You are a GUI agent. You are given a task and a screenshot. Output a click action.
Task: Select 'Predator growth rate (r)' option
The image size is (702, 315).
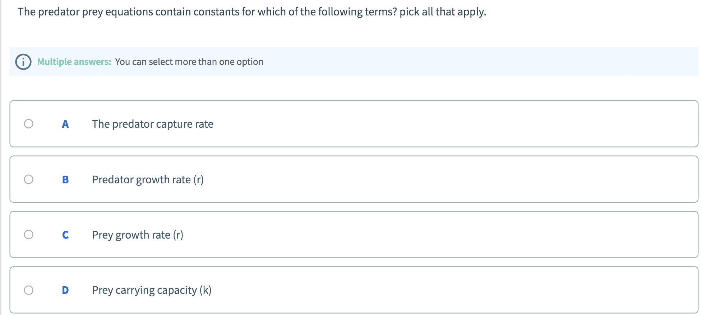pyautogui.click(x=148, y=180)
